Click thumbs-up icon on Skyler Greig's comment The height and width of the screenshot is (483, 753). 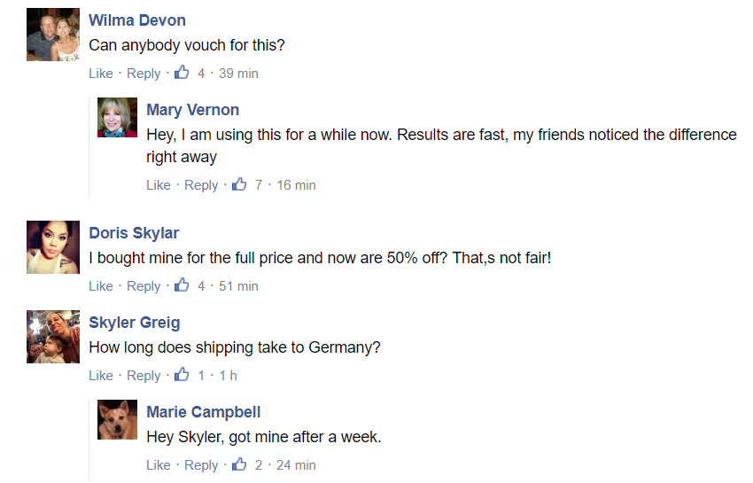(x=182, y=375)
